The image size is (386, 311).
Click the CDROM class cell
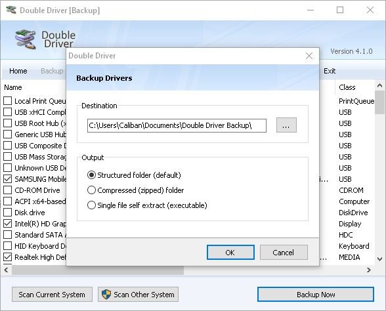(351, 190)
